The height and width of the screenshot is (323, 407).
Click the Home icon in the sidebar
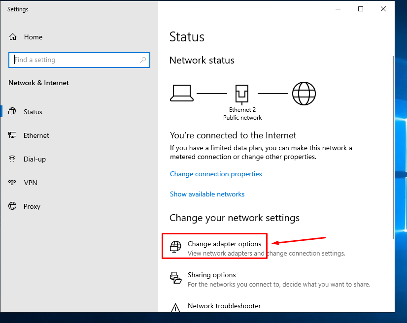tap(13, 37)
